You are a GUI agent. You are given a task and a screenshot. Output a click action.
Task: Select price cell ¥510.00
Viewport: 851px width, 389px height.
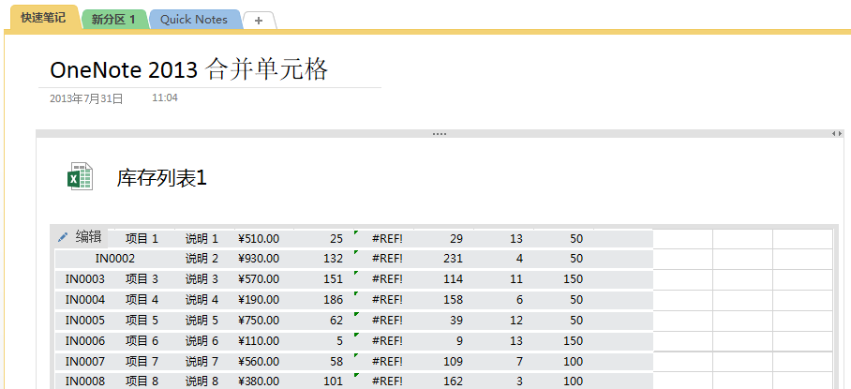click(x=259, y=239)
